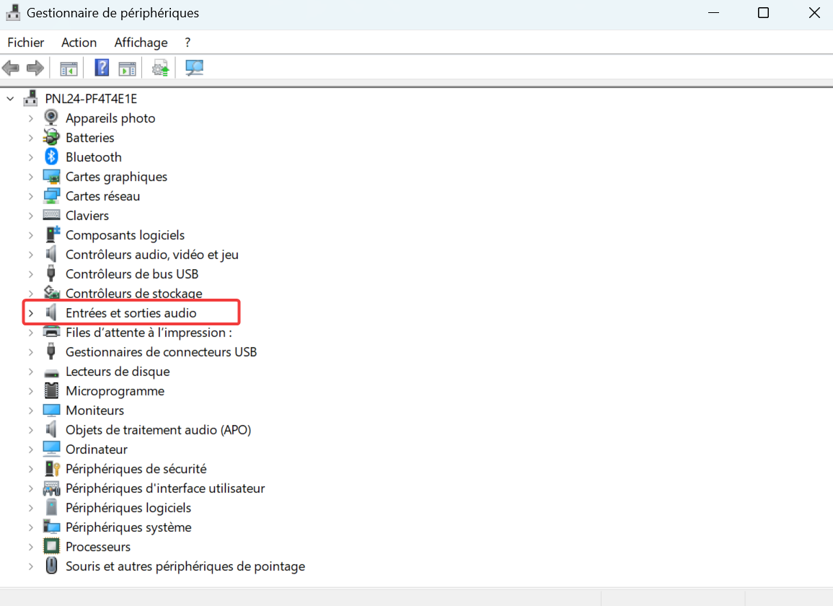
Task: Click the key icon beside Périphériques de sécurité
Action: pos(52,468)
